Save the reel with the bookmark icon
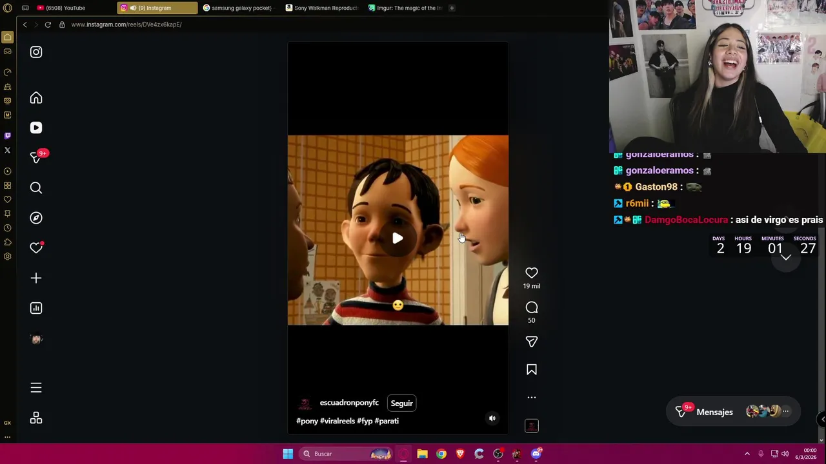This screenshot has width=826, height=464. 532,370
